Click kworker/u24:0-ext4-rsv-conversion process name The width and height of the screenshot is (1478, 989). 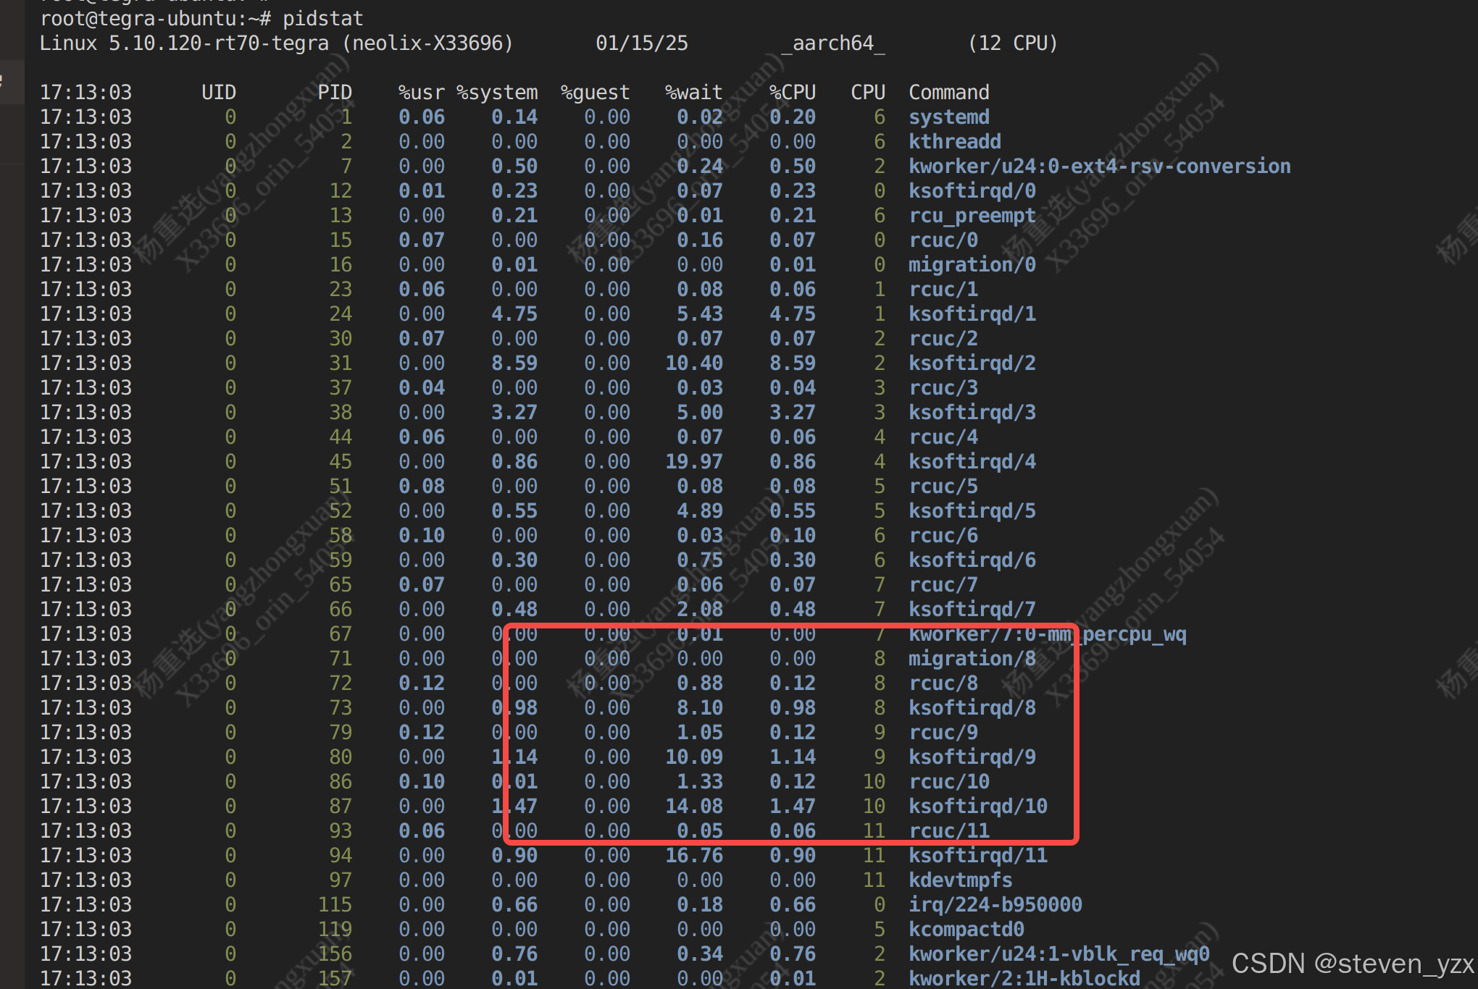[1099, 167]
